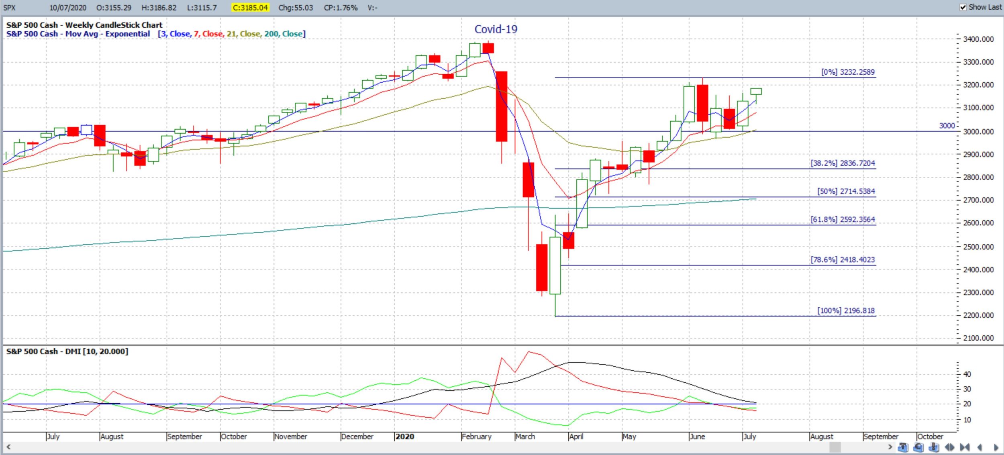The height and width of the screenshot is (455, 1004).
Task: Click the [100%] 2196.818 Fibonacci label
Action: coord(846,311)
